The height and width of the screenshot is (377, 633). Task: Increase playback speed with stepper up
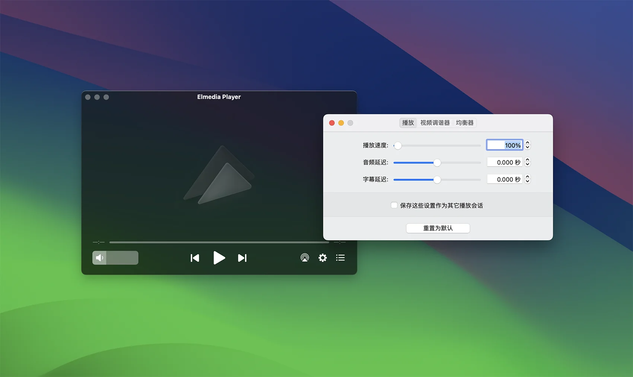tap(527, 143)
